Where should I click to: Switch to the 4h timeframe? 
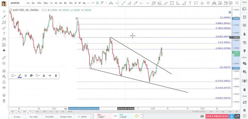(56, 3)
